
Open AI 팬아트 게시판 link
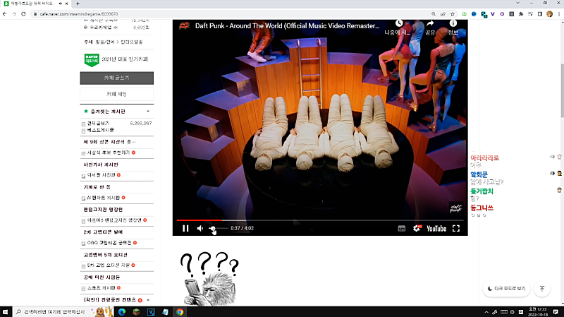coord(103,198)
